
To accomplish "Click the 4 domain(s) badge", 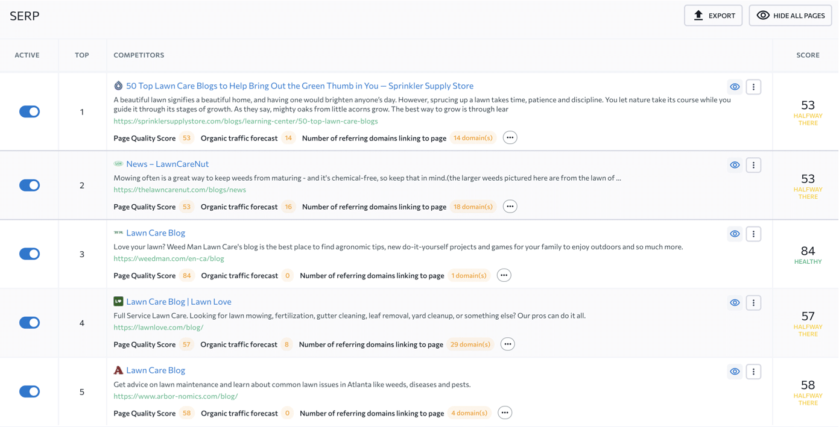I will pyautogui.click(x=469, y=413).
